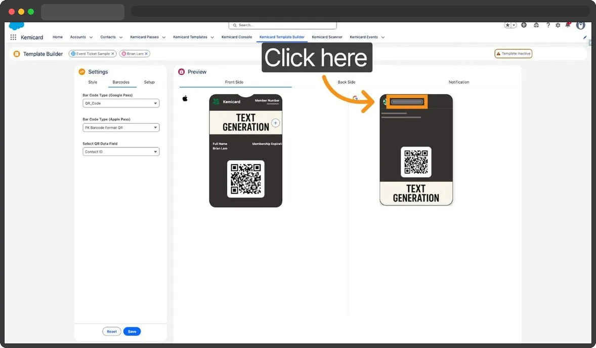Switch to the Barcodes settings tab

click(121, 82)
